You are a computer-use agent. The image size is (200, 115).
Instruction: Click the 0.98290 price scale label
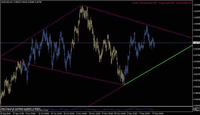(x=196, y=49)
